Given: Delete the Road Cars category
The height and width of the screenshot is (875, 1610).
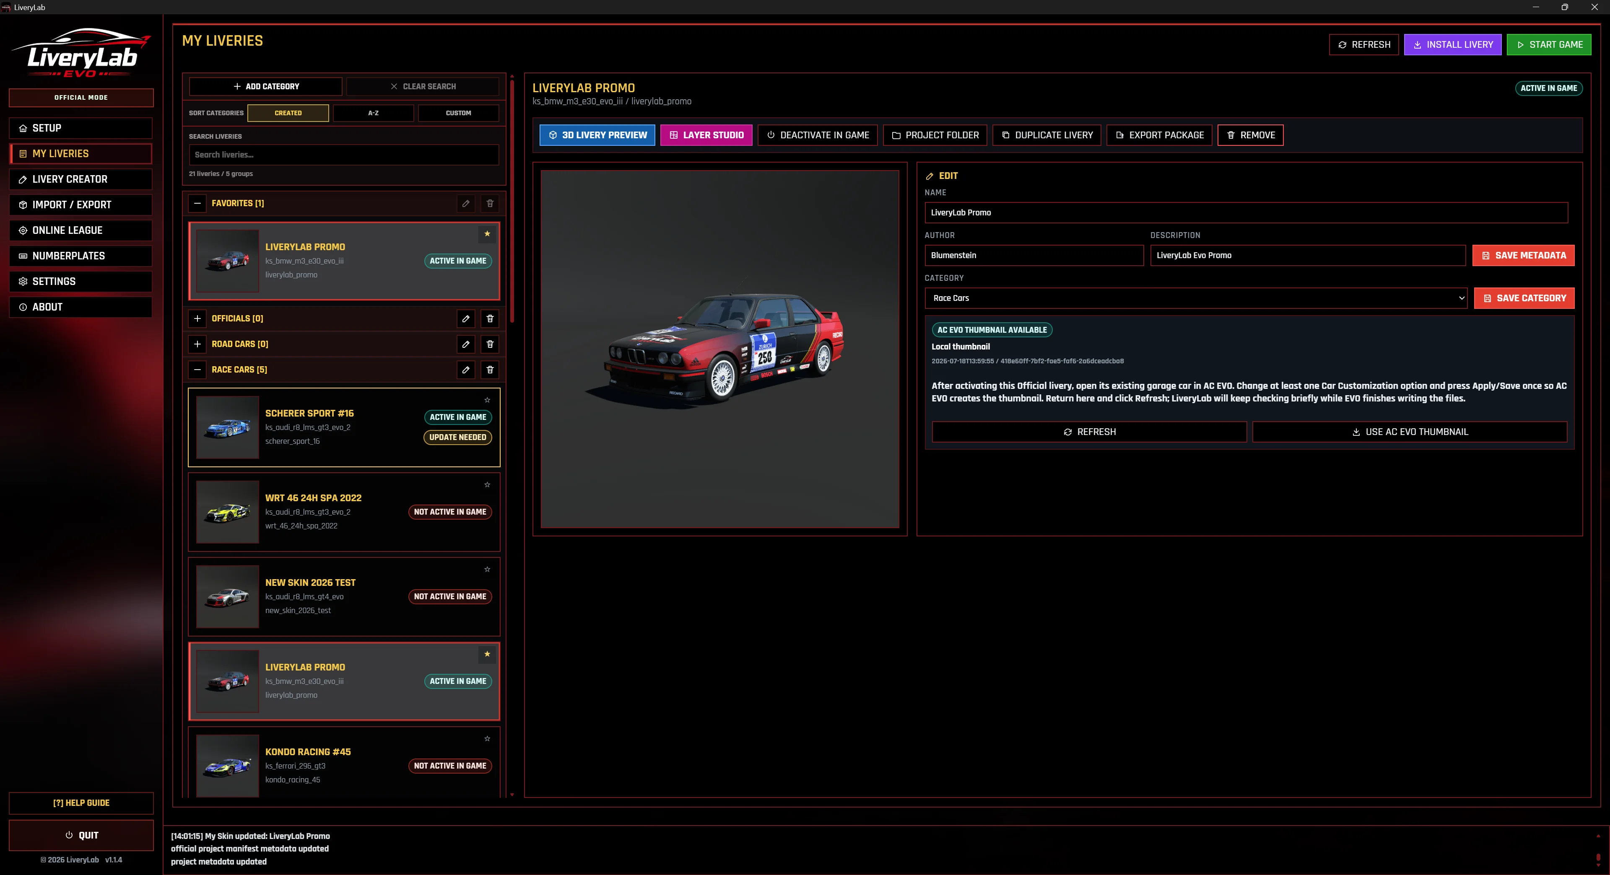Looking at the screenshot, I should 490,344.
